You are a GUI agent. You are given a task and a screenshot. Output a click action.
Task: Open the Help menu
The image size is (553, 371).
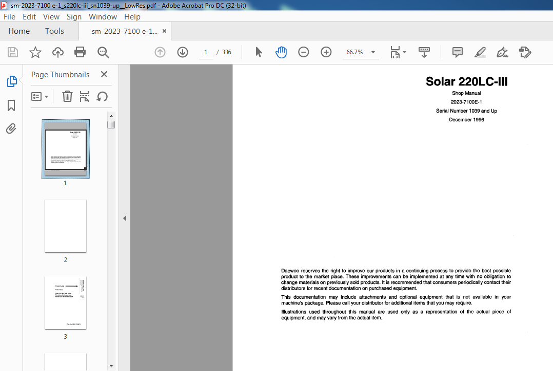coord(132,16)
